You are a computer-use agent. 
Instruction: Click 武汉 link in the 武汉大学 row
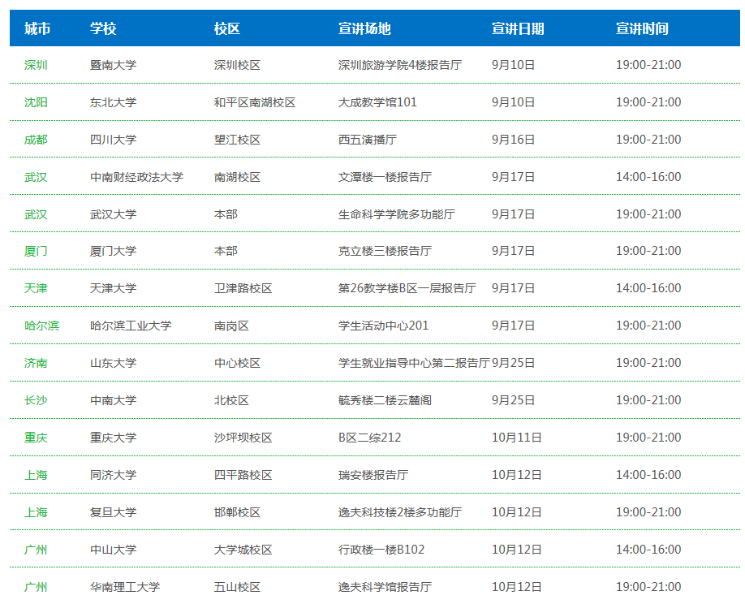coord(36,214)
